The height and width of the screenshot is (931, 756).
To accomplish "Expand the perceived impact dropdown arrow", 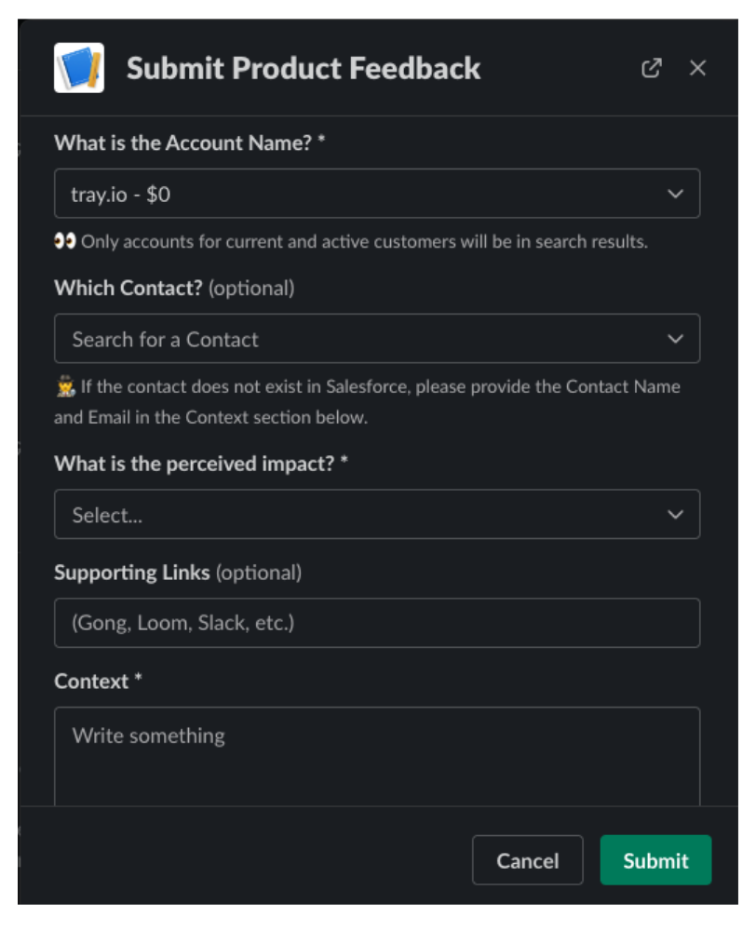I will tap(675, 515).
